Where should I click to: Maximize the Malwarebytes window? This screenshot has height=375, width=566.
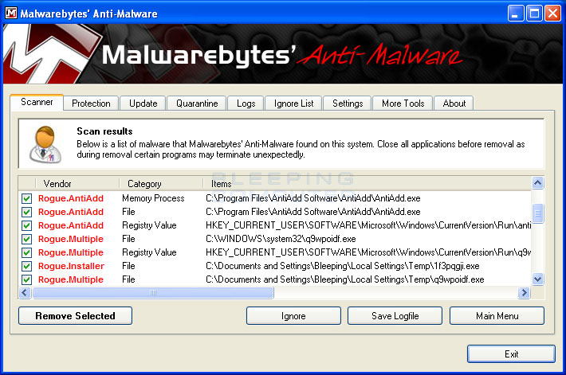(x=534, y=14)
